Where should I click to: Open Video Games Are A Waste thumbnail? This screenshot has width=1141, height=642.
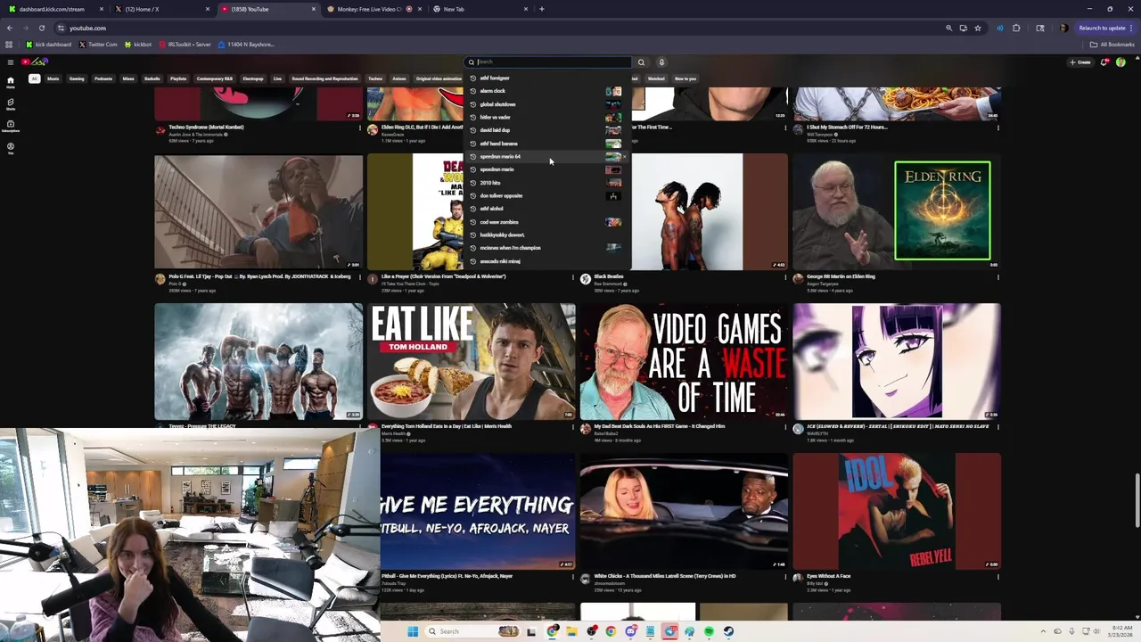click(x=684, y=361)
